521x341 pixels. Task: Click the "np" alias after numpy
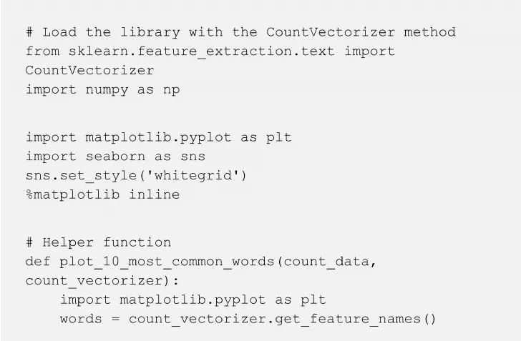click(x=171, y=89)
